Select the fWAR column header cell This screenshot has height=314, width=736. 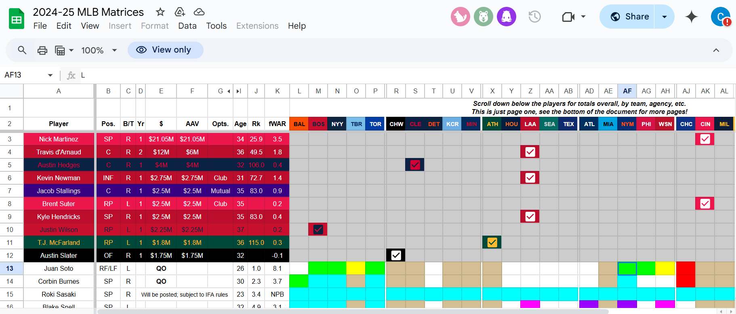pyautogui.click(x=277, y=124)
